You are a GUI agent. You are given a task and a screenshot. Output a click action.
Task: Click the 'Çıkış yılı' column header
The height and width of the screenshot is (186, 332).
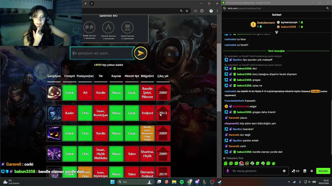tap(163, 76)
